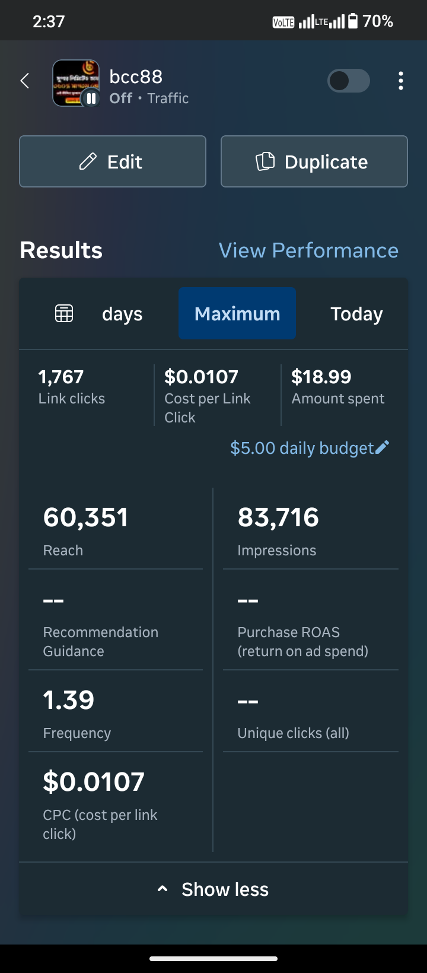Tap the Amount spent figure

pos(321,377)
